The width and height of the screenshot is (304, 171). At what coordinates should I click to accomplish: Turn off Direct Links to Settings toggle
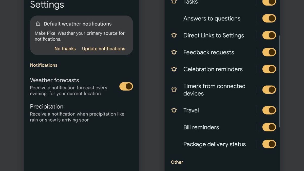pos(269,35)
